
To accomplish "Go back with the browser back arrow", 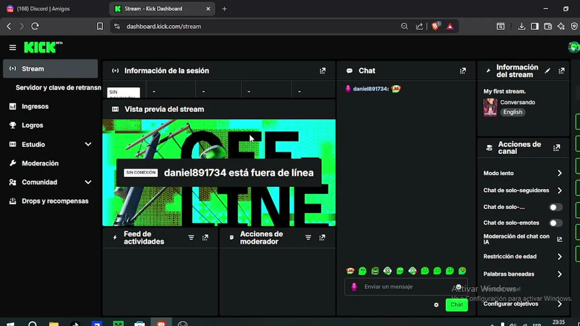I will coord(9,26).
